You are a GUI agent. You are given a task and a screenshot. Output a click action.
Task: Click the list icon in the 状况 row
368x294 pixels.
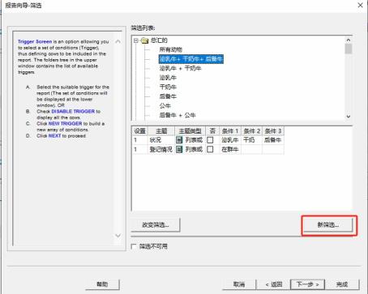click(179, 140)
